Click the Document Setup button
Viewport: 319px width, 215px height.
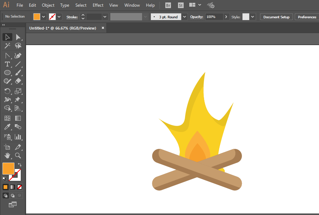tap(276, 17)
